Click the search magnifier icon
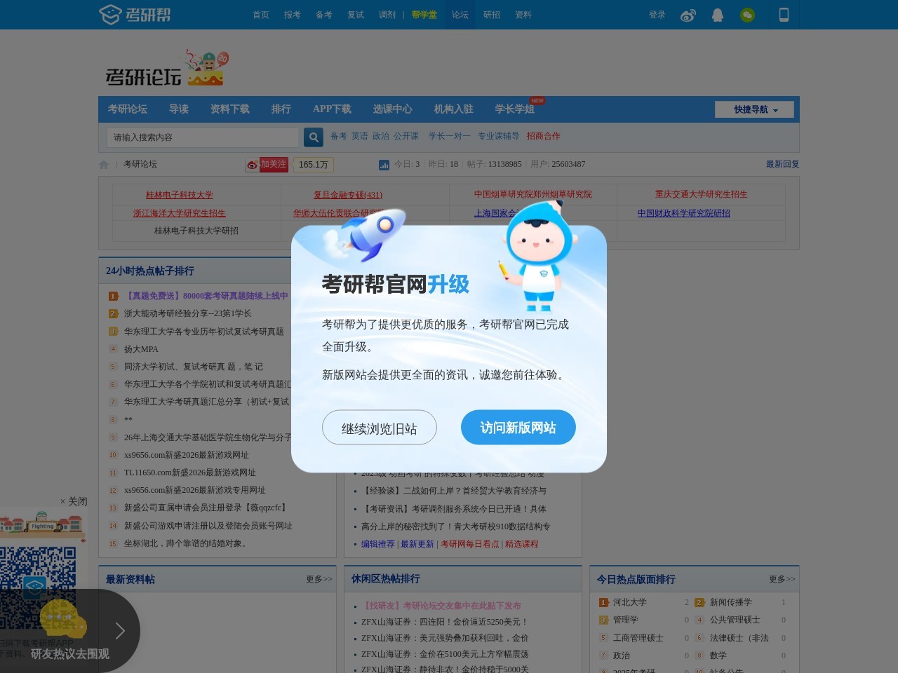 [x=313, y=137]
